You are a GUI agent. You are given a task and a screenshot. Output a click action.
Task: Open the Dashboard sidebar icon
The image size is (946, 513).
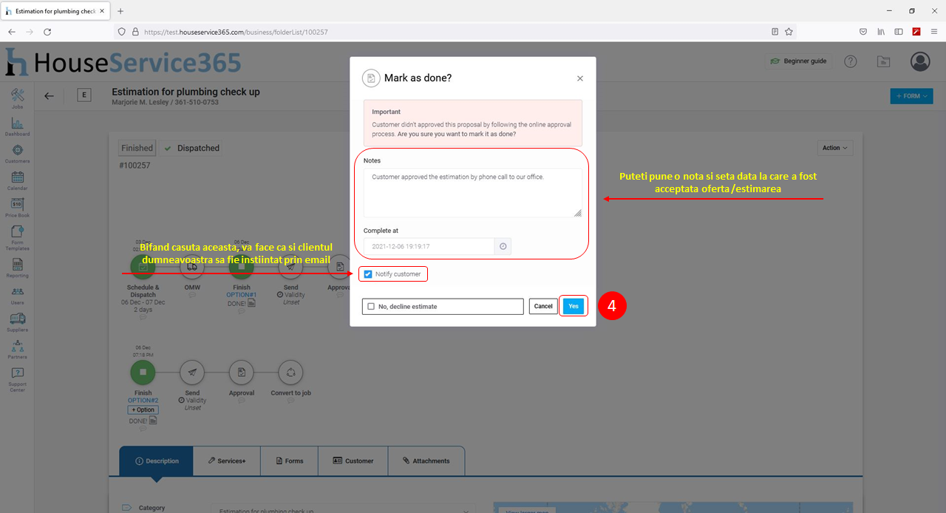[18, 126]
